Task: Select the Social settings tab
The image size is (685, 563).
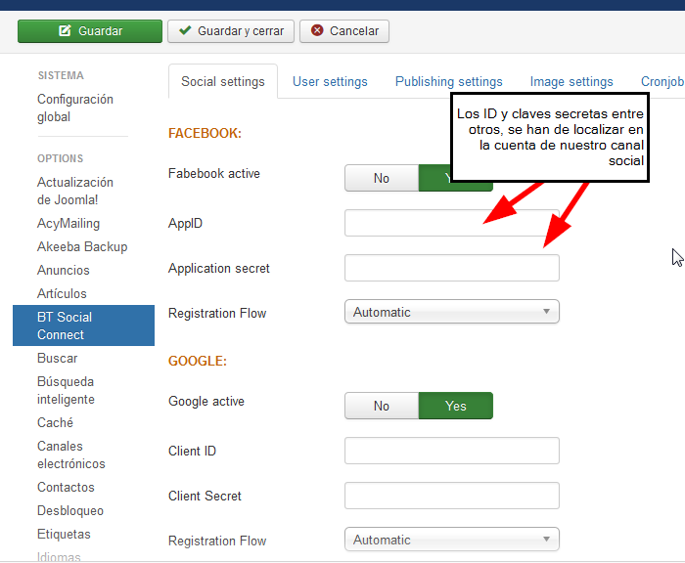Action: pyautogui.click(x=223, y=81)
